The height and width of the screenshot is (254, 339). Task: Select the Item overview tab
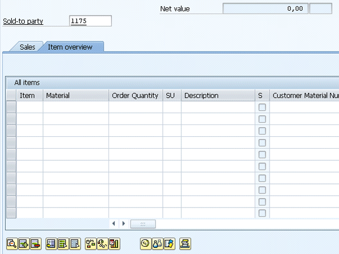click(70, 47)
